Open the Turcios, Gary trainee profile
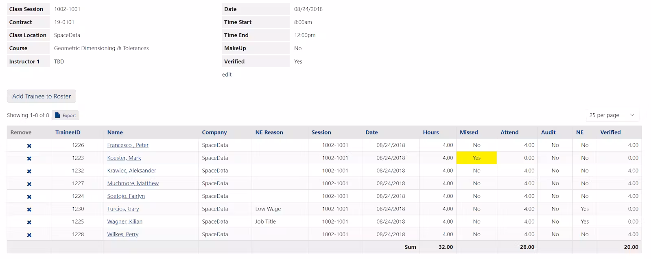 123,209
